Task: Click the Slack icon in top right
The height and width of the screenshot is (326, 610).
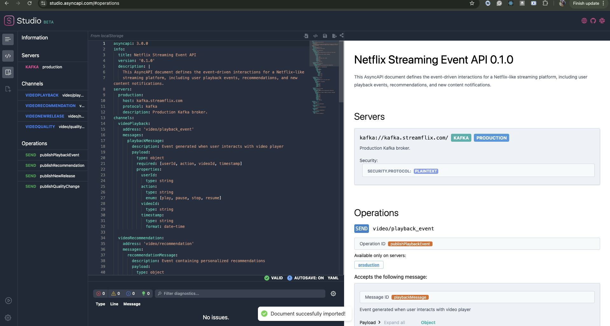Action: coord(602,21)
